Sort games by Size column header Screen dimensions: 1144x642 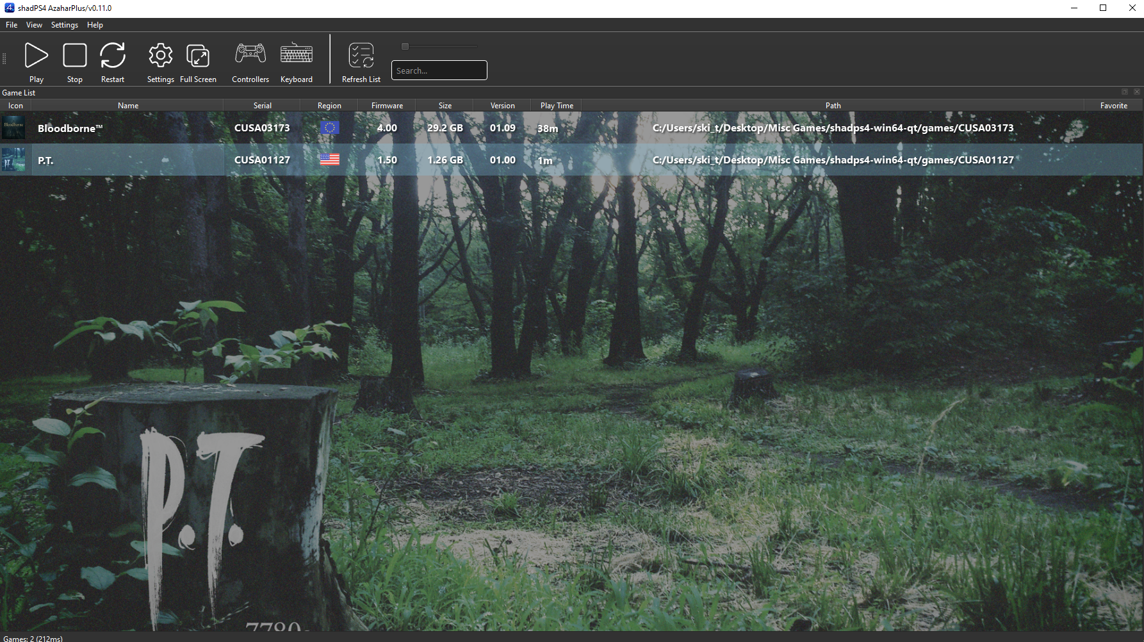[445, 106]
